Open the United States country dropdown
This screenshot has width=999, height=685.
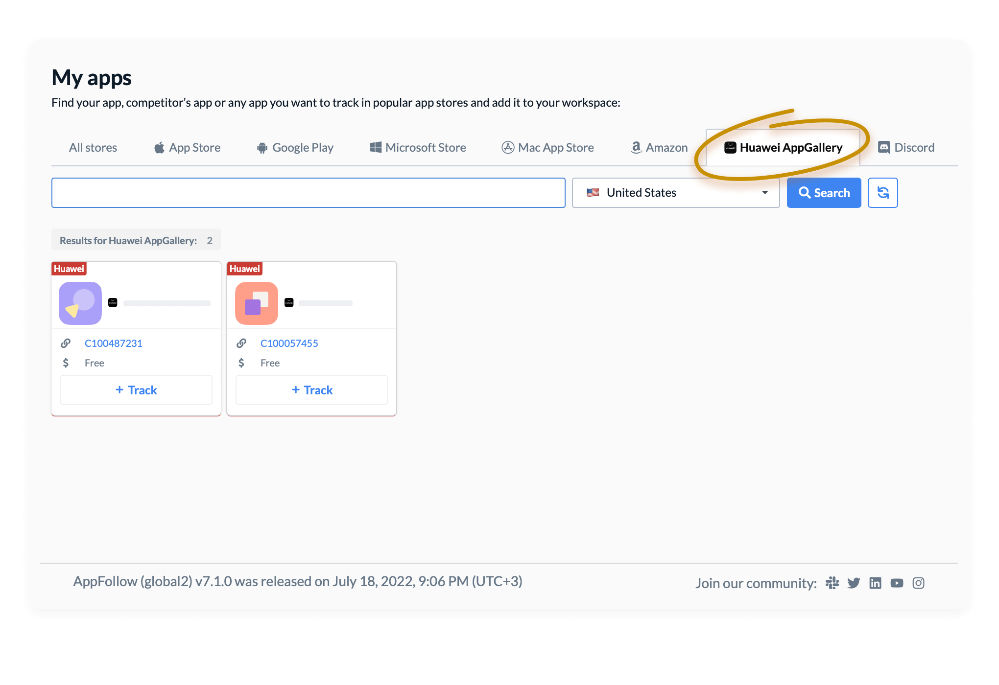(676, 193)
